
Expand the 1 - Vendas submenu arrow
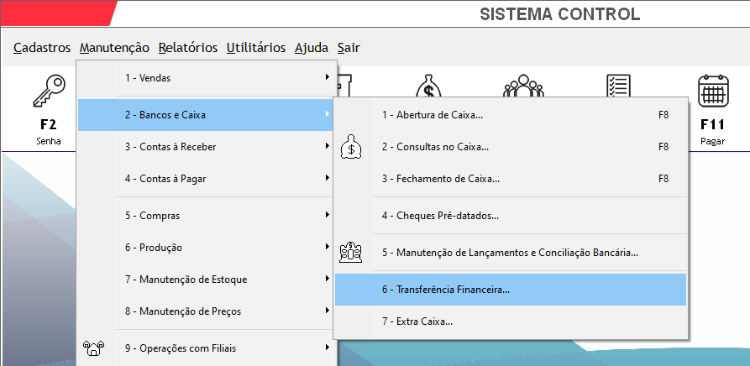pyautogui.click(x=328, y=77)
